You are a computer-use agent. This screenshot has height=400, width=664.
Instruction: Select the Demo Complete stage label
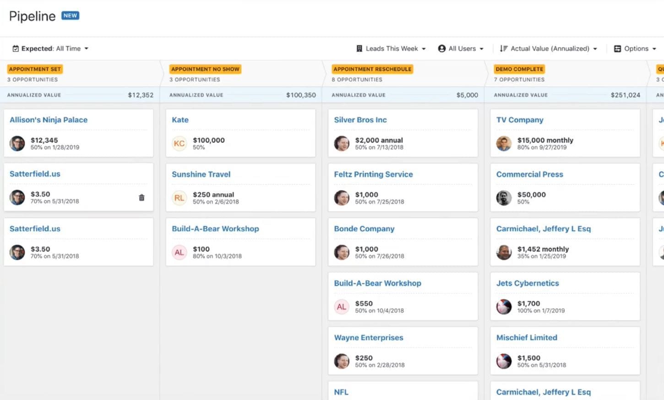[x=519, y=69]
